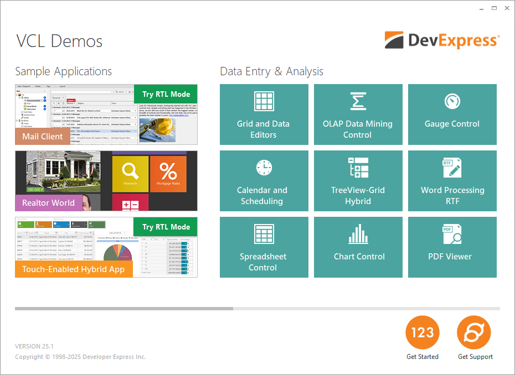Click the horizontal scrollbar thumb
515x375 pixels.
[x=124, y=309]
